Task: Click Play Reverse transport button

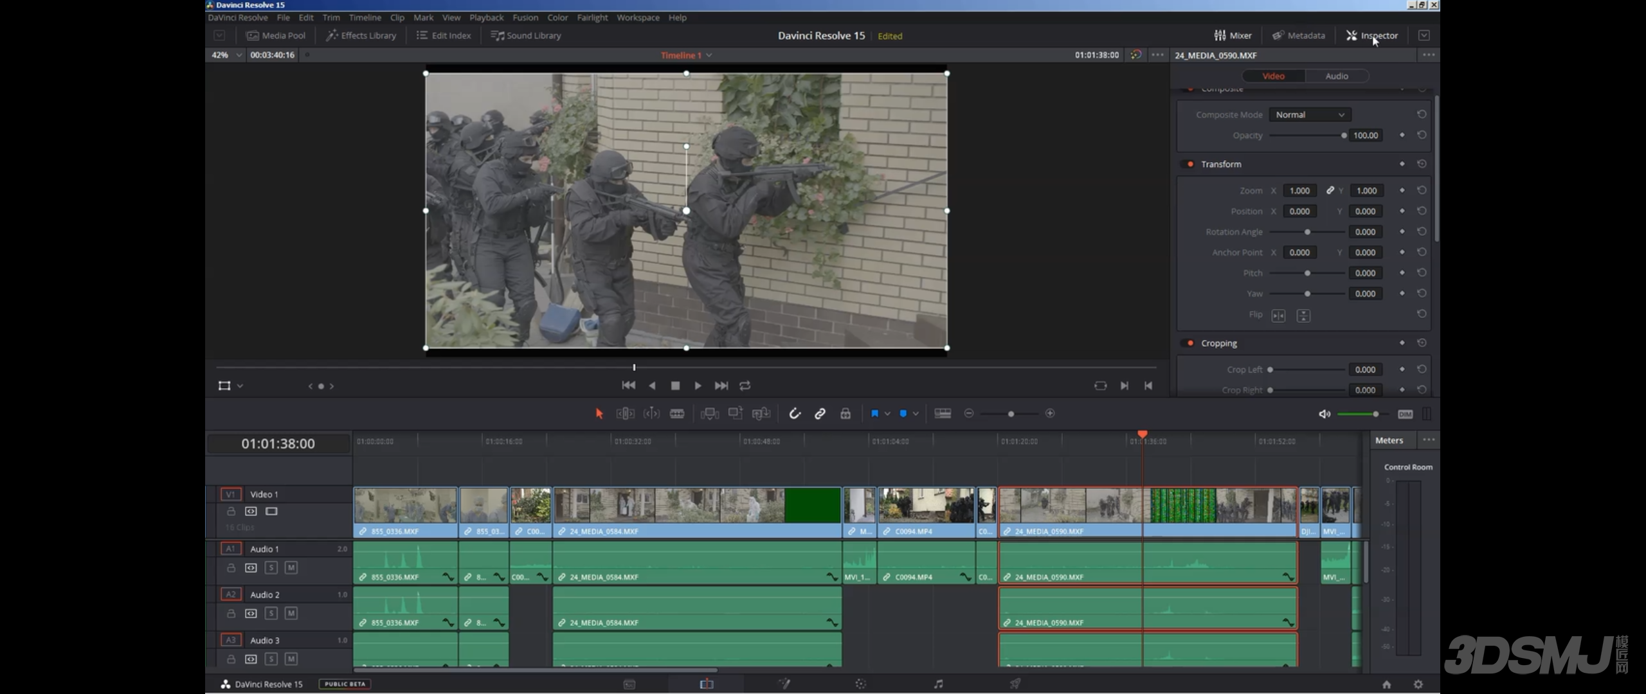Action: click(x=652, y=386)
